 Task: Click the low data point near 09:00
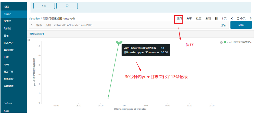[x=108, y=98]
